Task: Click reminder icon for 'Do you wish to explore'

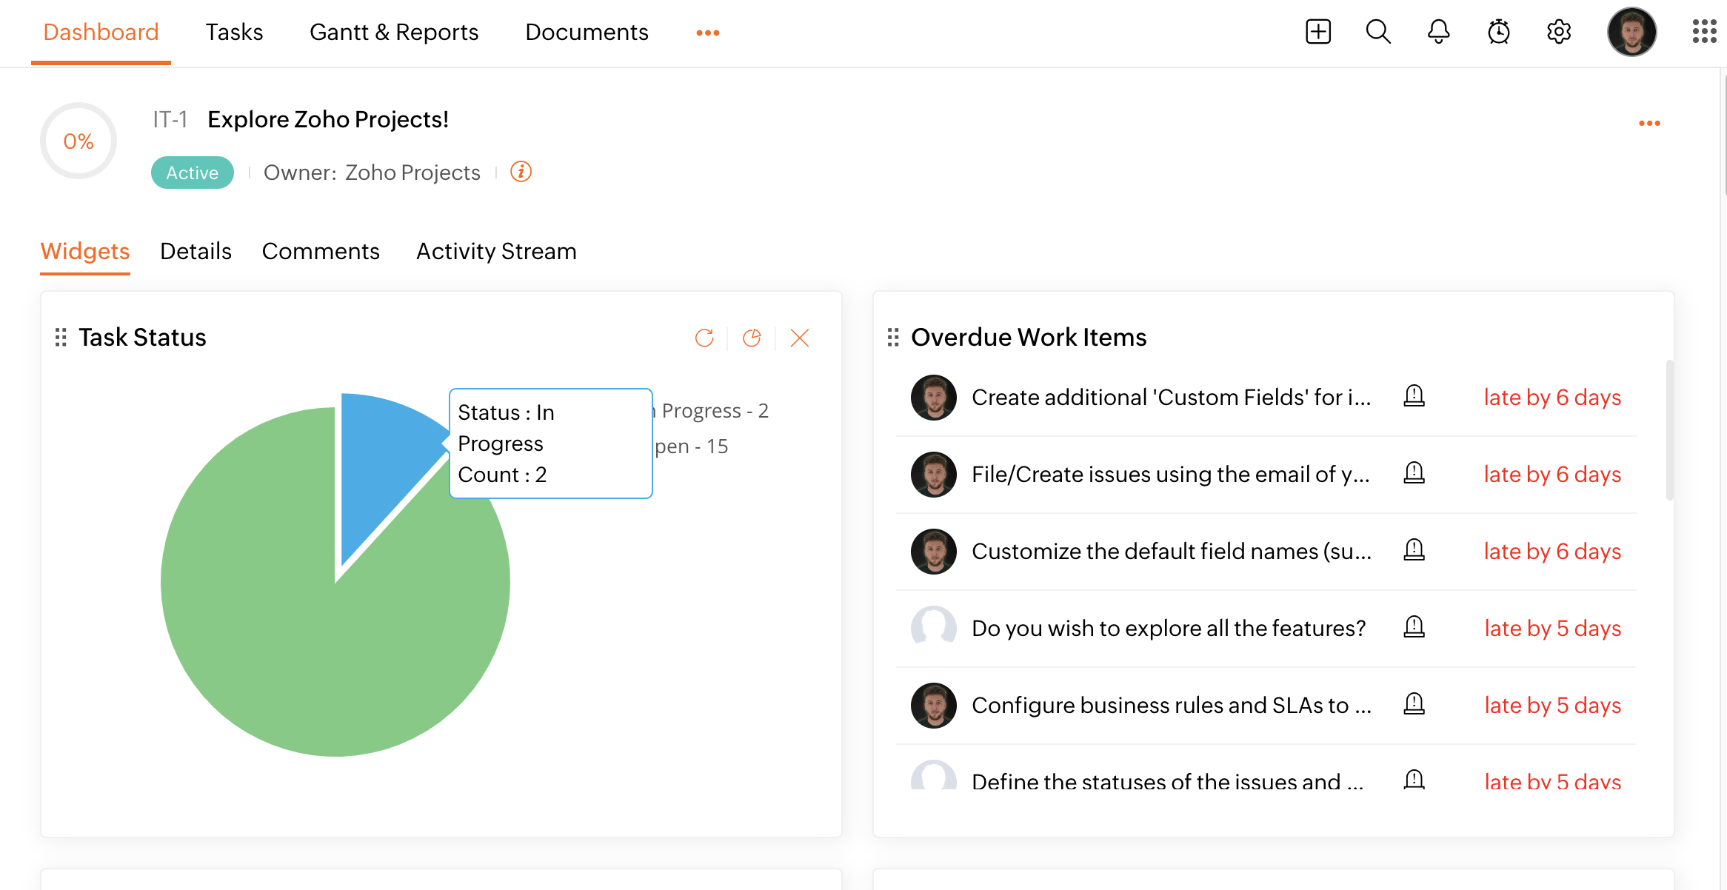Action: coord(1414,627)
